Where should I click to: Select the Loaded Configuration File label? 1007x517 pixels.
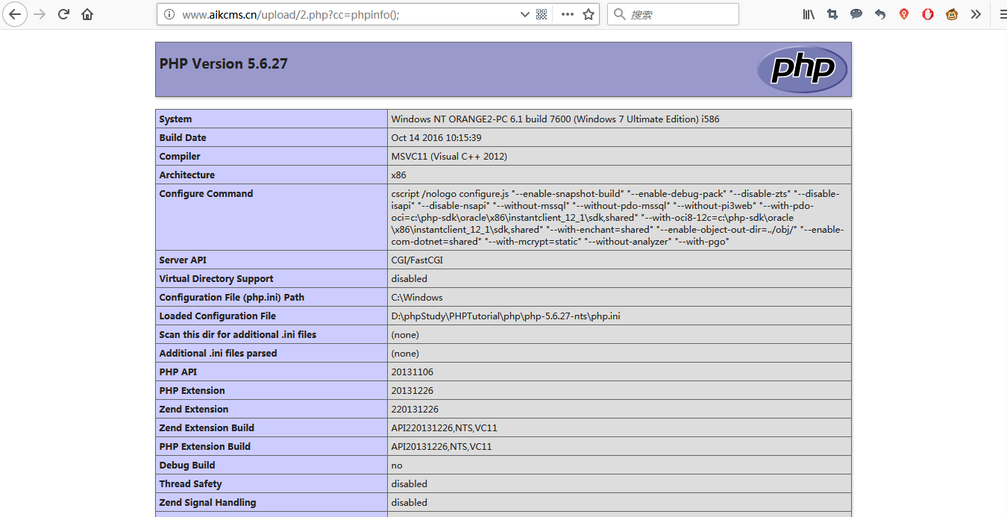[218, 316]
